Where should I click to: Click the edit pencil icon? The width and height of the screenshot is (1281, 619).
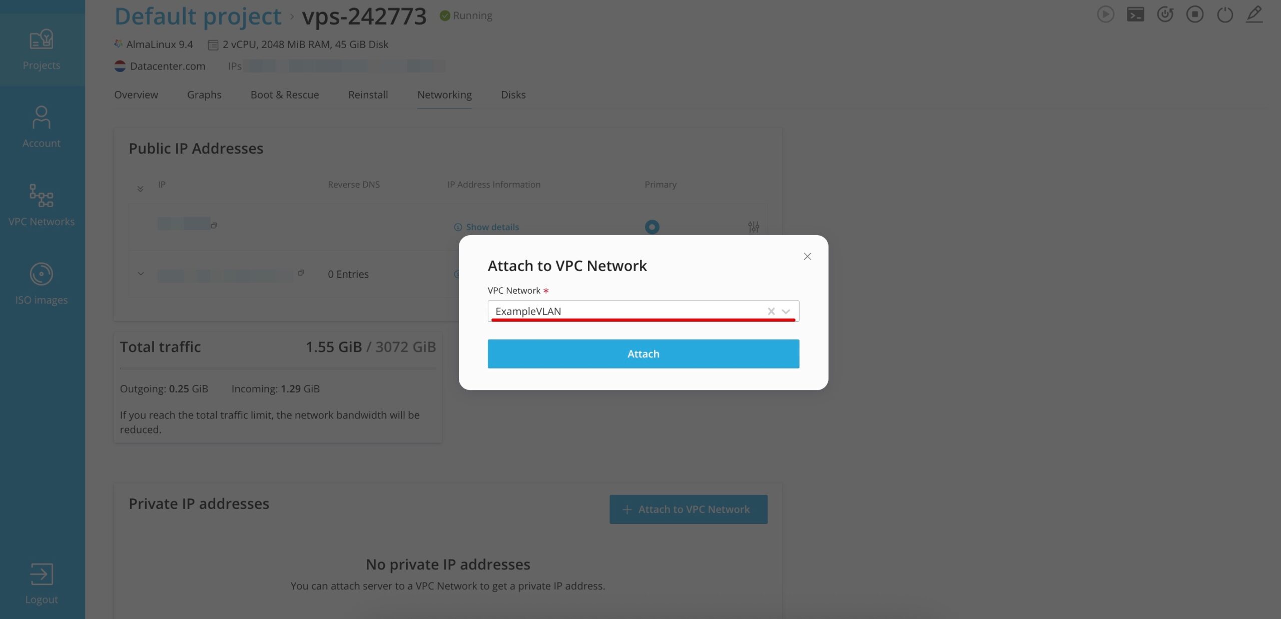point(1254,14)
